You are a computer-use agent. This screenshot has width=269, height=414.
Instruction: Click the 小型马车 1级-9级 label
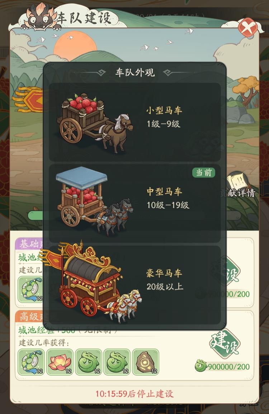tap(164, 117)
